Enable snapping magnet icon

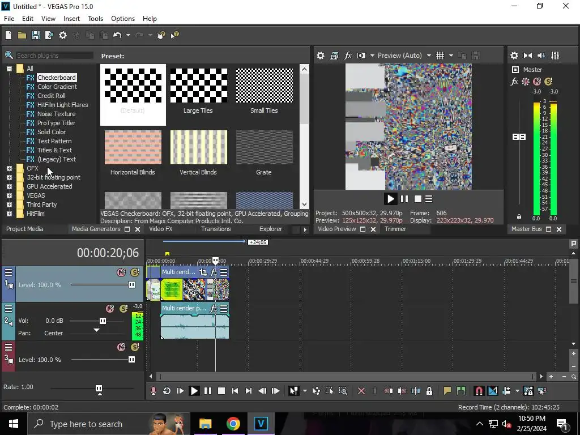[479, 391]
